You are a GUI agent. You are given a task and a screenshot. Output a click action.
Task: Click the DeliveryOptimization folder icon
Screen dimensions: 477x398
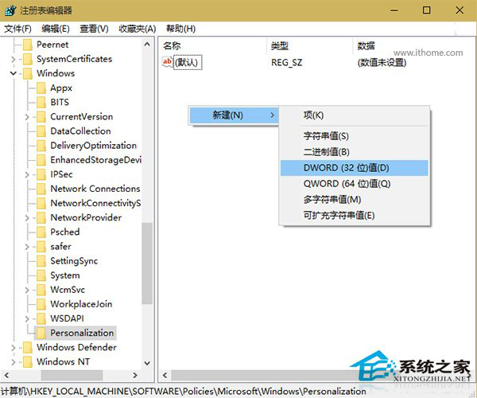click(41, 146)
